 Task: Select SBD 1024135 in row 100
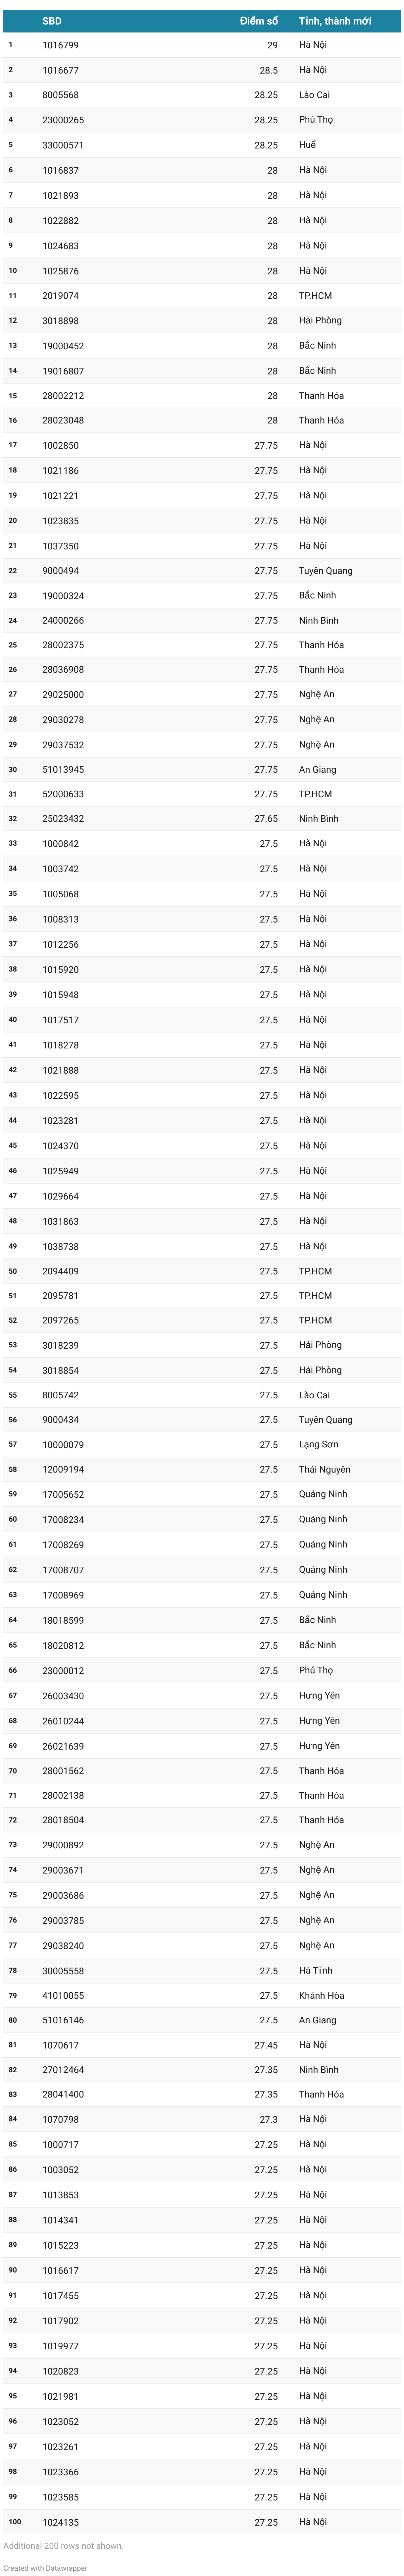(x=60, y=2522)
